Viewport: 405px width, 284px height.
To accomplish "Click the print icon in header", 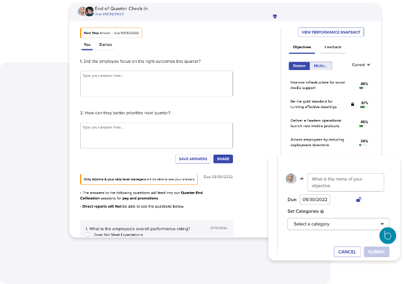I will coord(275,16).
